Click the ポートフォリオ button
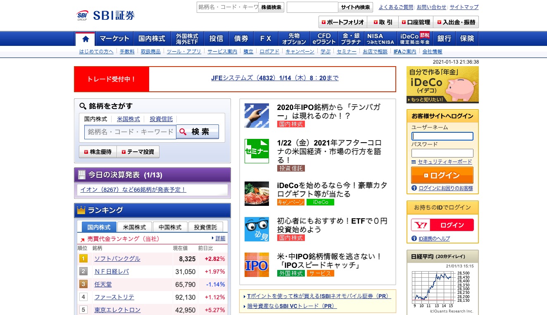Viewport: 547px width, 315px height. 342,22
